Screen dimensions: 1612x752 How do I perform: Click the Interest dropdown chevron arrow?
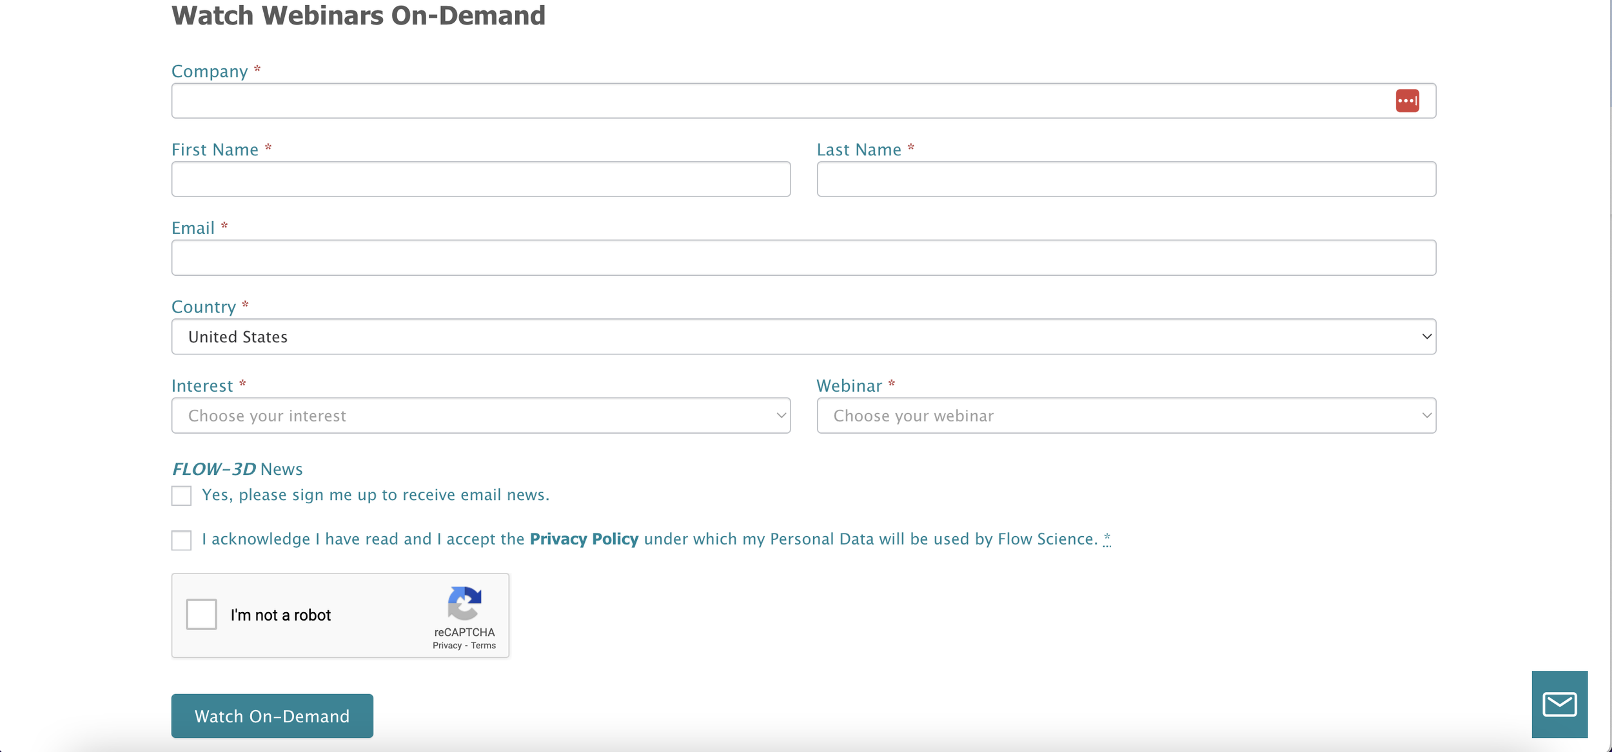tap(781, 416)
